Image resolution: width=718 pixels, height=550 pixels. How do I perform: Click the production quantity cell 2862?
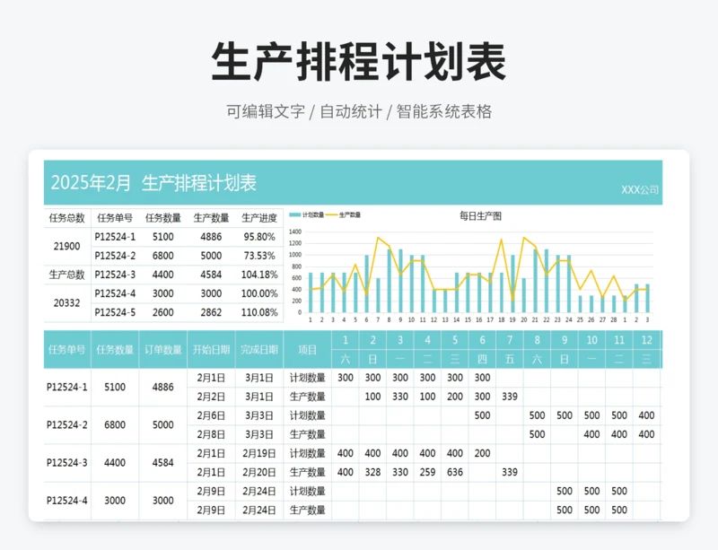click(x=211, y=312)
